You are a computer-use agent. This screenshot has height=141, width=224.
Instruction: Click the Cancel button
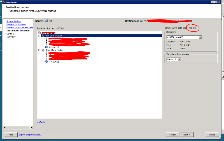(x=212, y=135)
